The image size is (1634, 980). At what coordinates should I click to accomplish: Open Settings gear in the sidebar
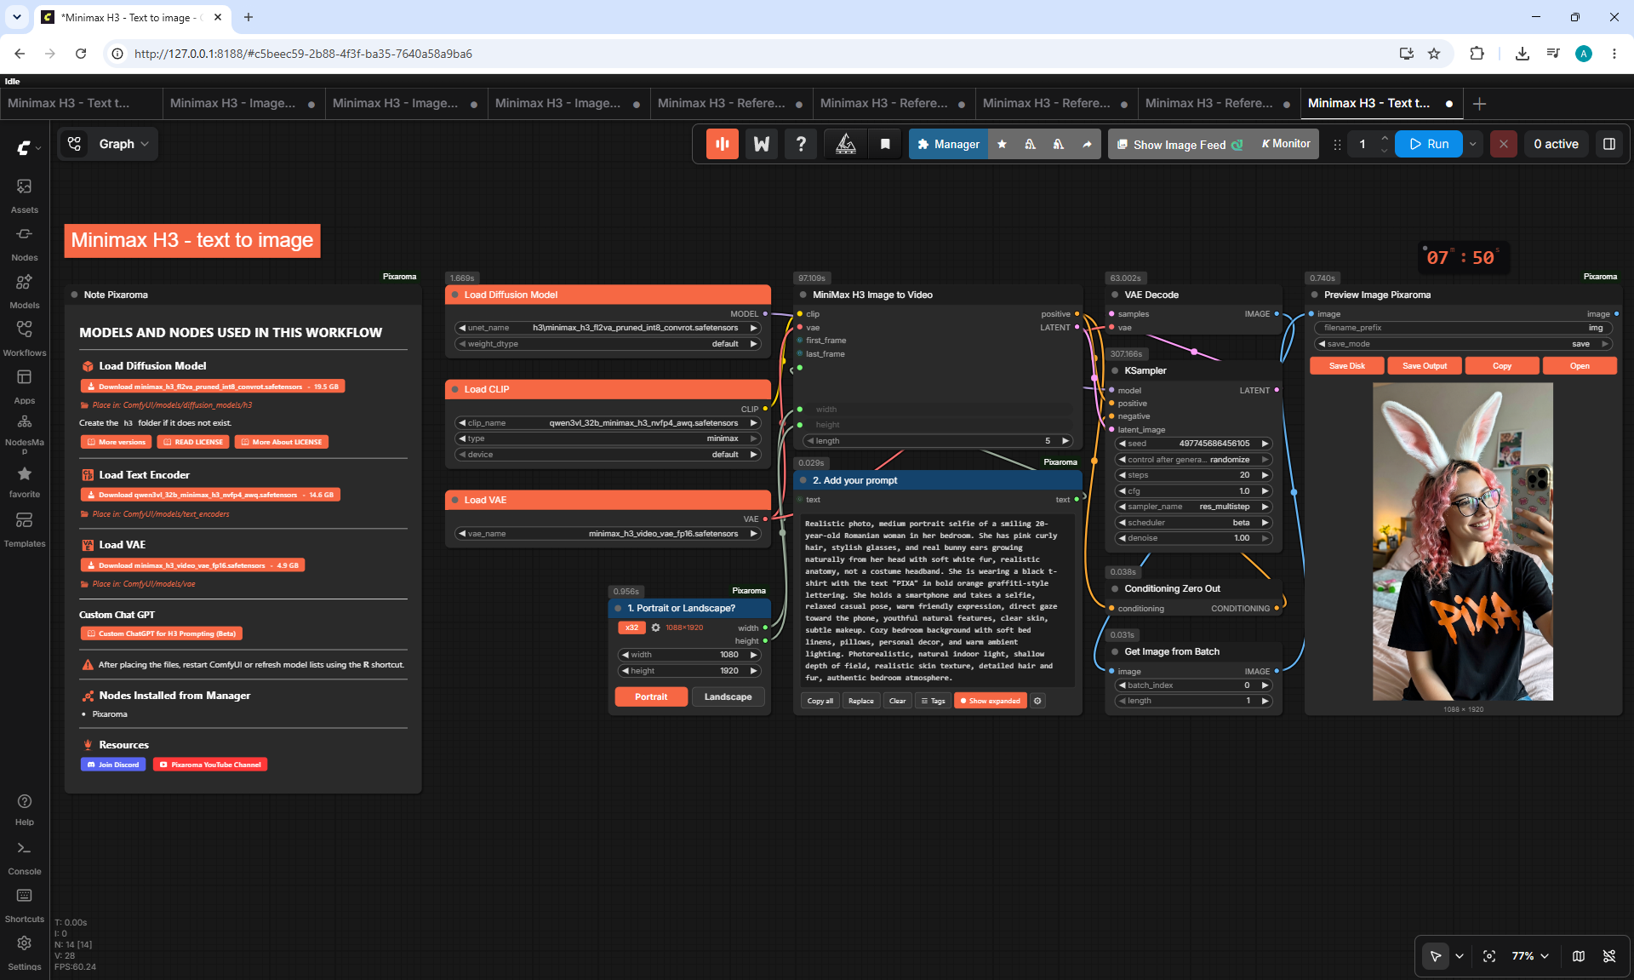click(x=24, y=952)
